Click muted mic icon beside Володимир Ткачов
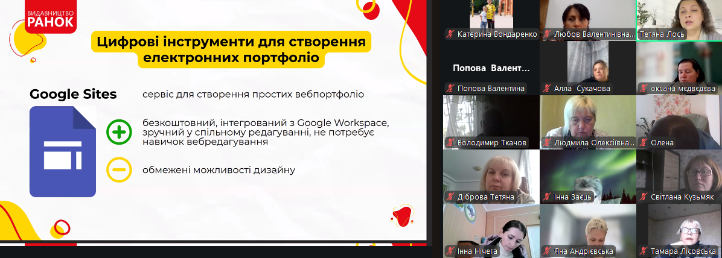 [450, 143]
